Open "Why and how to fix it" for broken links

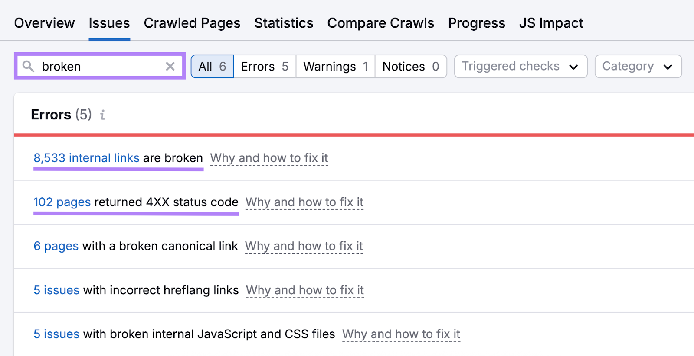[x=269, y=158]
